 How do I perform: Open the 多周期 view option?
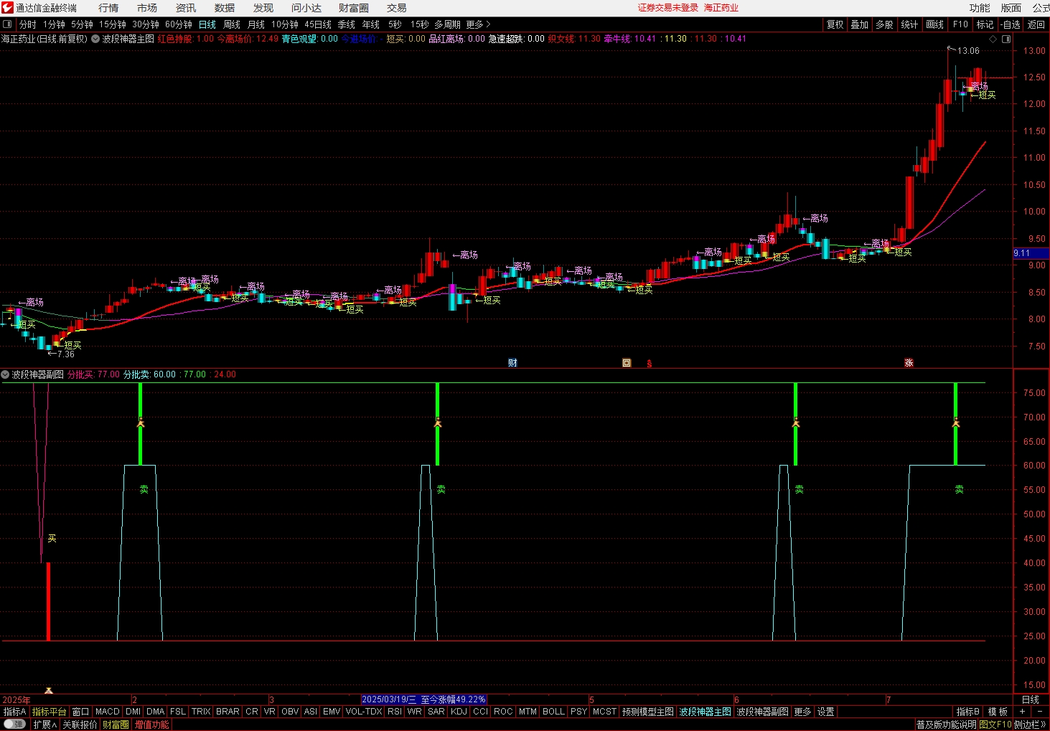[x=447, y=24]
